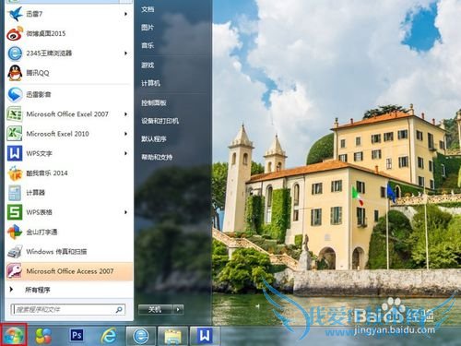Expand WPS表格 jump list arrow

point(125,212)
